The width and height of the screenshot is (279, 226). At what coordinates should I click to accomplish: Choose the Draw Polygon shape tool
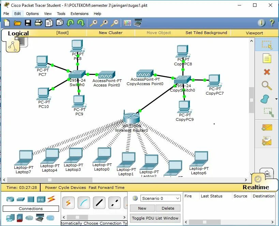click(x=265, y=99)
